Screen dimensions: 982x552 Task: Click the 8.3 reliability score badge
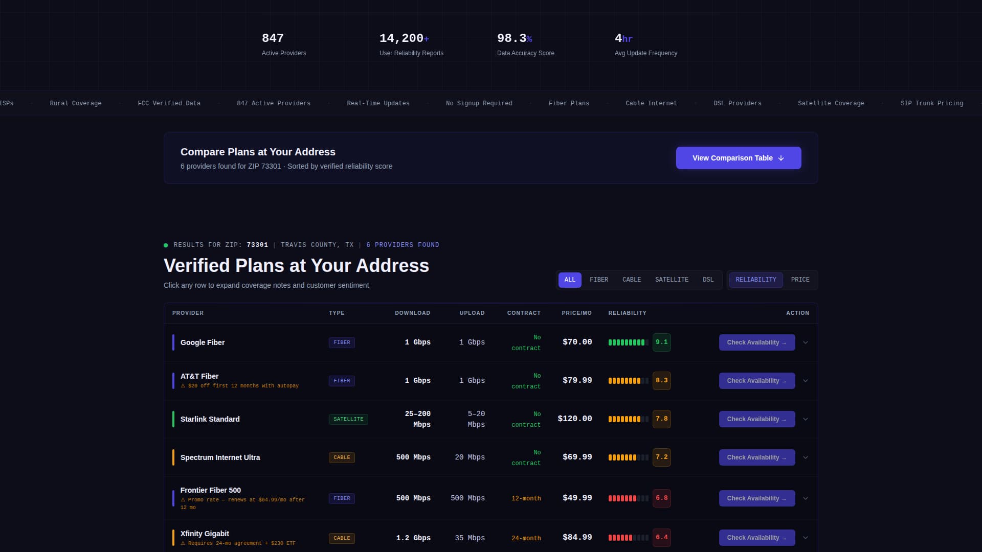click(x=662, y=381)
